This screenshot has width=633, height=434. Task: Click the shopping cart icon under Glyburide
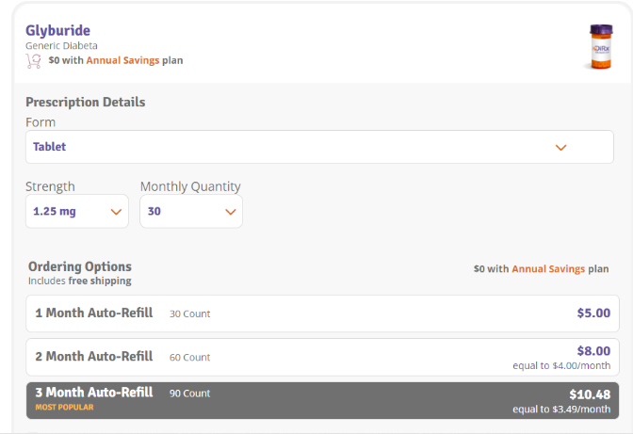pos(33,60)
